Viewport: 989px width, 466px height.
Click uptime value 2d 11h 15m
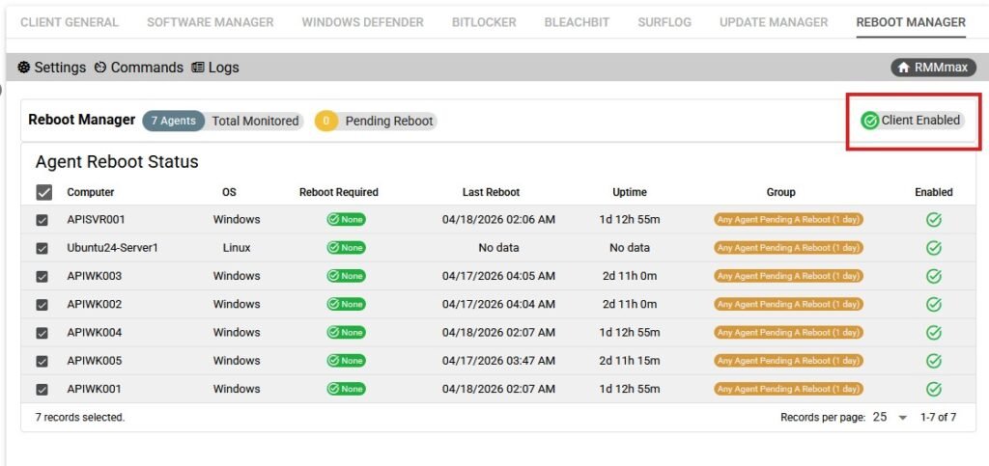coord(630,361)
